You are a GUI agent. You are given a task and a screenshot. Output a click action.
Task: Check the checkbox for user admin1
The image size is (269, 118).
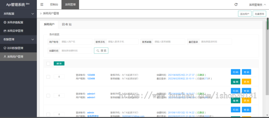click(48, 96)
